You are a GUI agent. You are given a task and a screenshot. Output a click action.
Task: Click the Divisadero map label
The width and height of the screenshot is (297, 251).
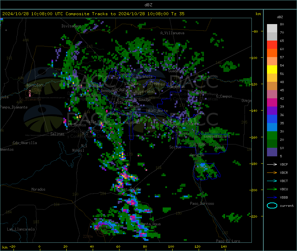point(71,26)
